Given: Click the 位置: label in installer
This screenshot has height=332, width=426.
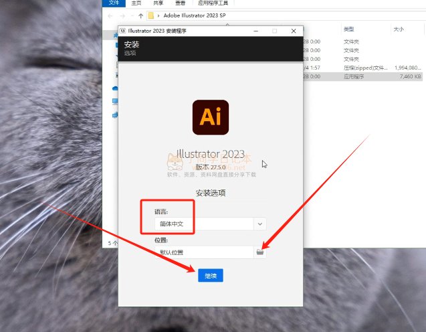Looking at the screenshot, I should [x=161, y=240].
